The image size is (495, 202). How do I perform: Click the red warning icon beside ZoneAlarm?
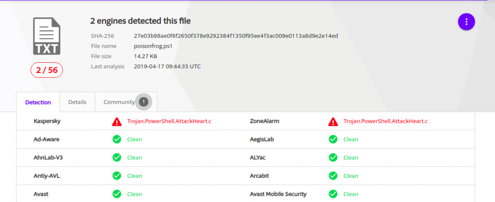[333, 121]
